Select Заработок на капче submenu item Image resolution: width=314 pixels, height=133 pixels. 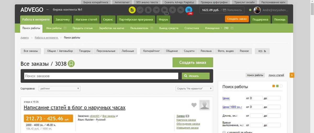[x=111, y=28]
